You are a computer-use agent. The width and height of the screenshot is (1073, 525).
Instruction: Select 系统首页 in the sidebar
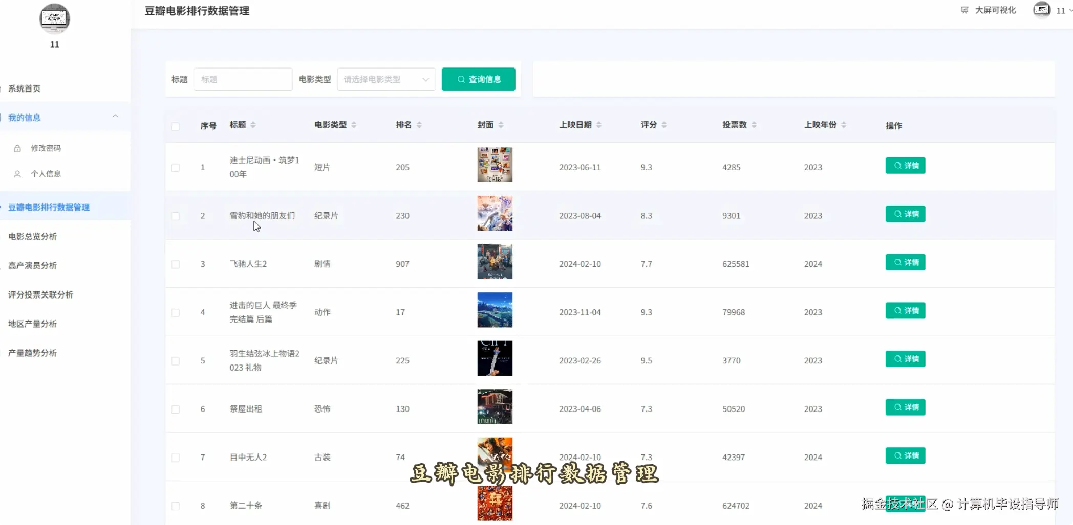25,88
